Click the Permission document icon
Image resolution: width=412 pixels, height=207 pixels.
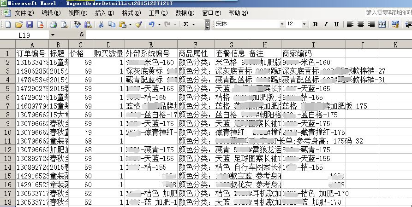[40, 24]
